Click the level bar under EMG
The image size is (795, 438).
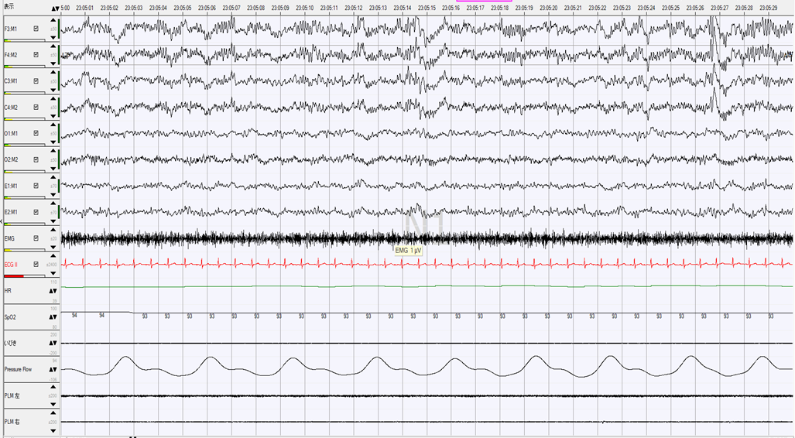click(x=24, y=249)
